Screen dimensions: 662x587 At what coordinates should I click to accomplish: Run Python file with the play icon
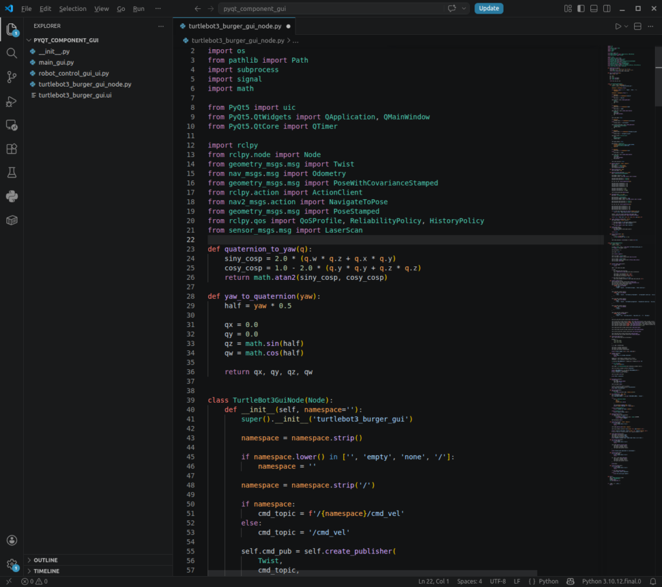point(618,27)
